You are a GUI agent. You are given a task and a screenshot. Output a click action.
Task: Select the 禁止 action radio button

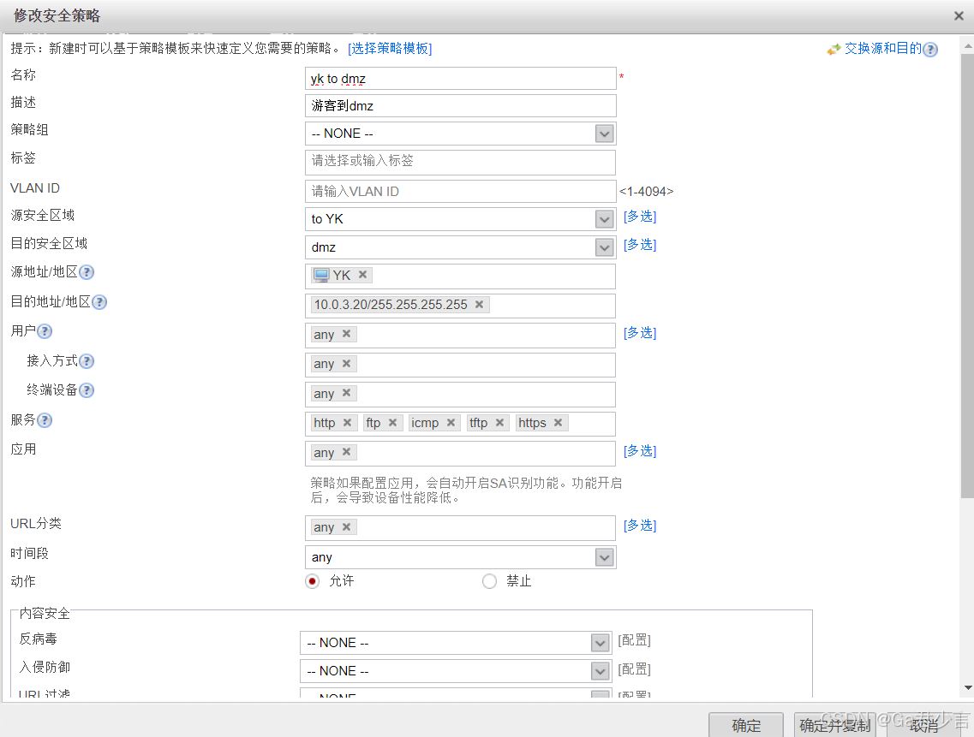(489, 581)
